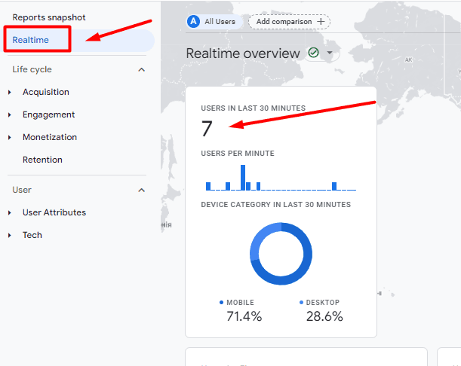Expand the Engagement triangle
The image size is (461, 366).
tap(10, 114)
